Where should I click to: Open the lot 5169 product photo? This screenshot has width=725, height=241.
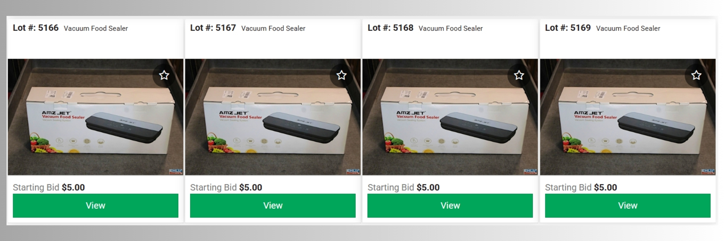tap(628, 117)
